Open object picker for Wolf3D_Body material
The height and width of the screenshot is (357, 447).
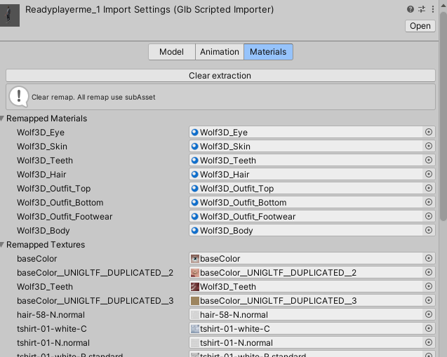[x=429, y=230]
